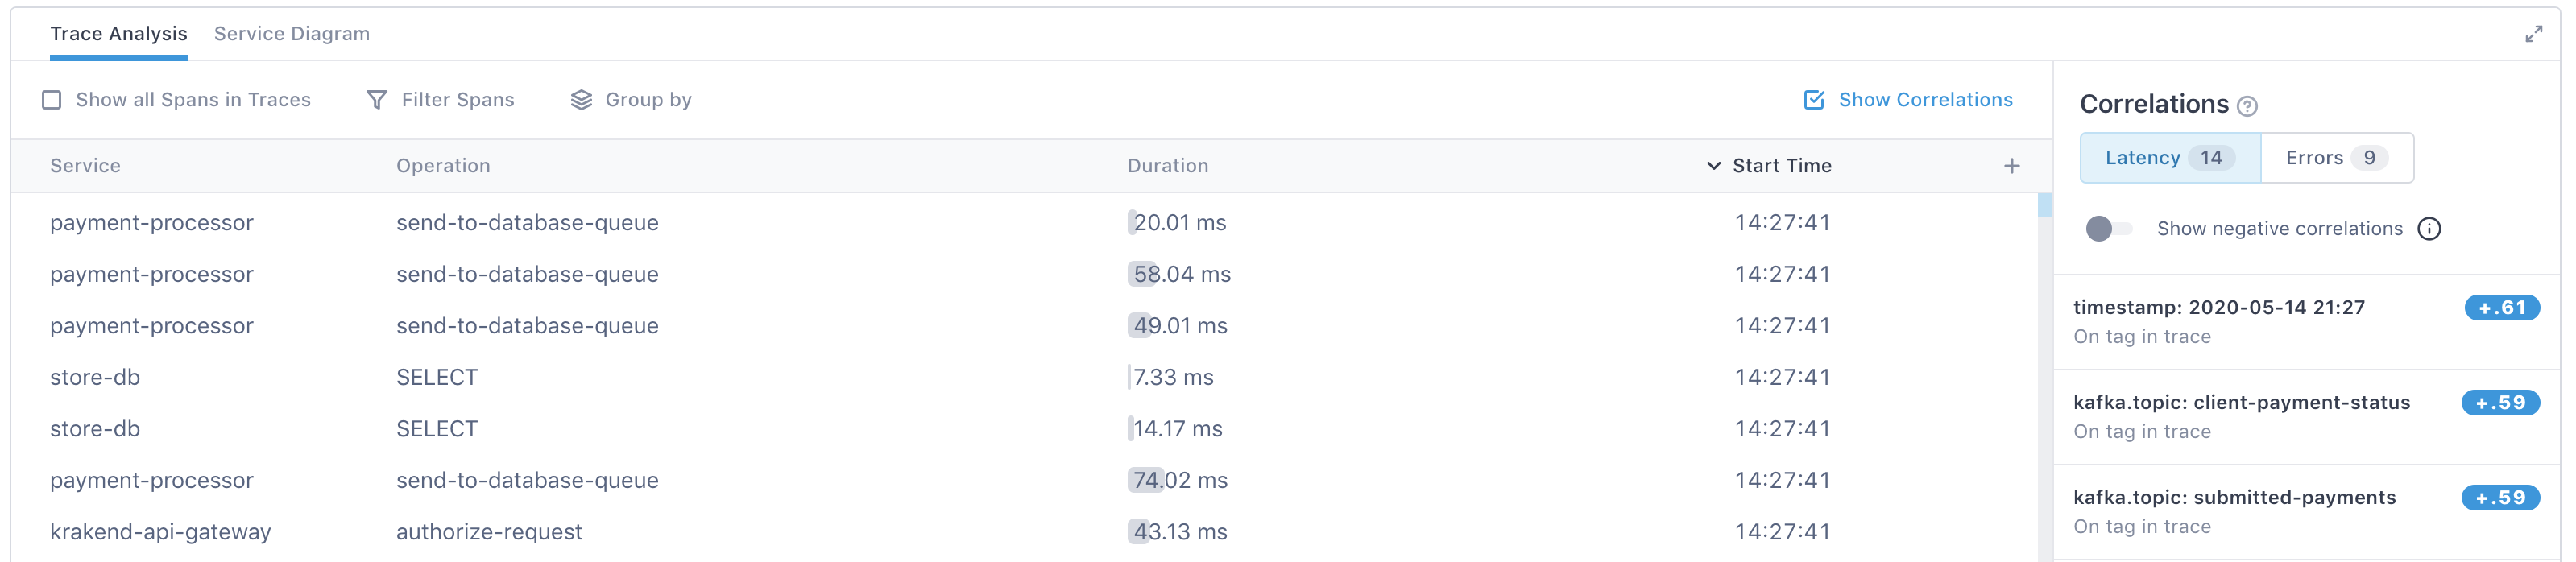The width and height of the screenshot is (2576, 562).
Task: Check the Show all Spans in Traces checkbox
Action: point(52,100)
